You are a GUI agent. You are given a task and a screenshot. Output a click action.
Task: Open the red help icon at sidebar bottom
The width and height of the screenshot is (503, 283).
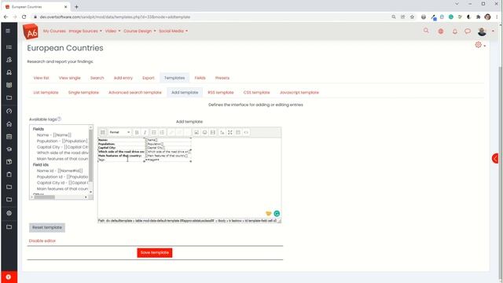tap(9, 277)
